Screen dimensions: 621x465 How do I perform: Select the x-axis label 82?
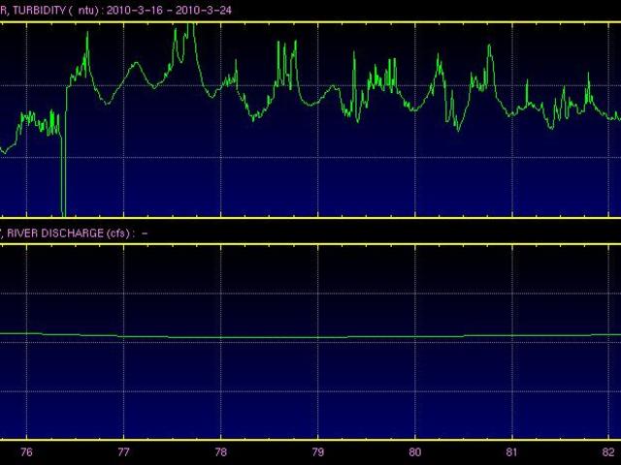tap(608, 452)
